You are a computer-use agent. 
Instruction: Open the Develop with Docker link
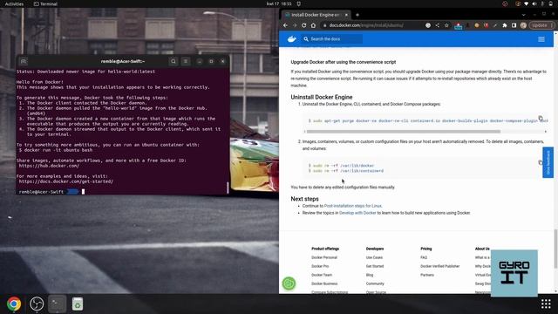[x=357, y=213]
